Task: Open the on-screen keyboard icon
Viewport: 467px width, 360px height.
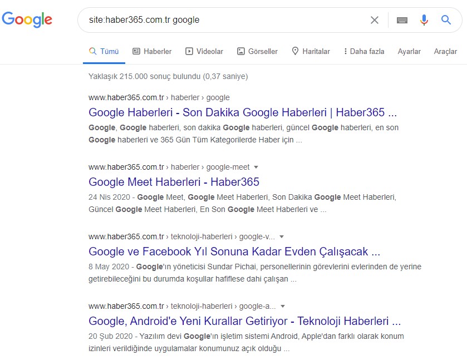Action: point(402,20)
